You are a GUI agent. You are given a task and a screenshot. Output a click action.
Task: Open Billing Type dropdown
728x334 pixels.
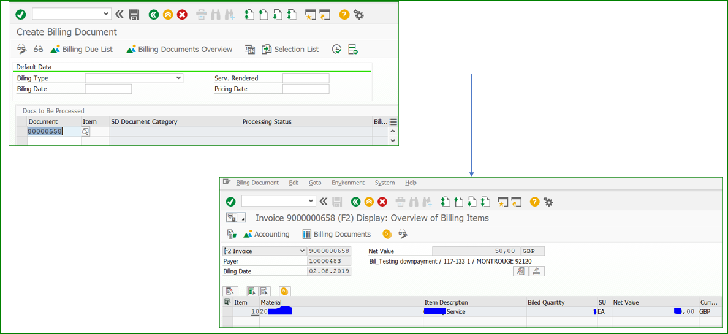(x=179, y=78)
